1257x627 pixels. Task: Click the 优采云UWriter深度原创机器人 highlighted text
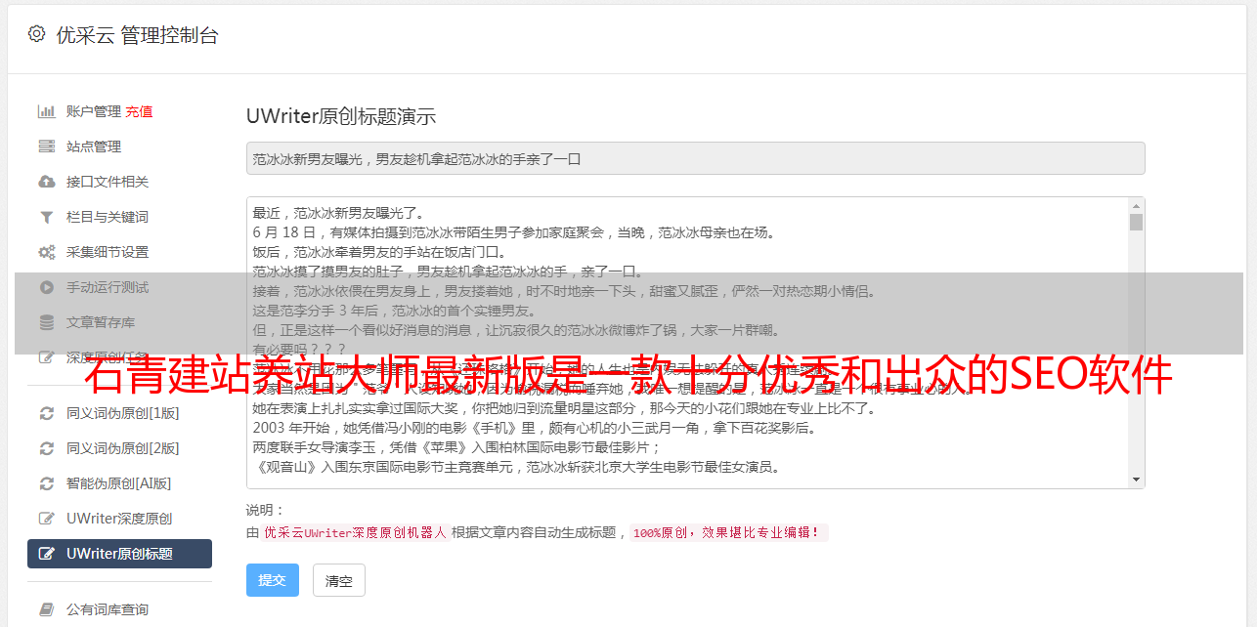click(x=356, y=533)
